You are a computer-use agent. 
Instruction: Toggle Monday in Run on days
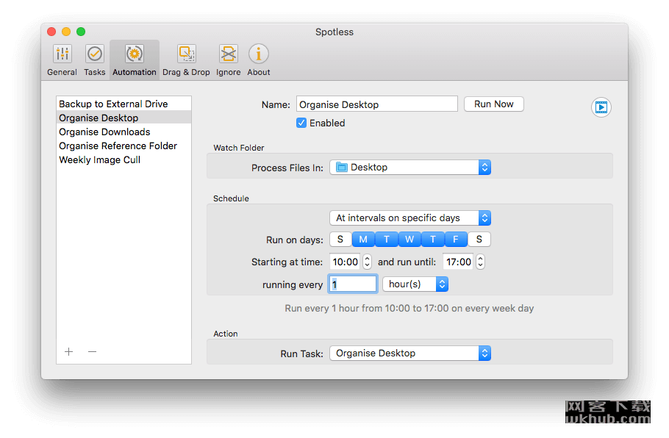(363, 240)
